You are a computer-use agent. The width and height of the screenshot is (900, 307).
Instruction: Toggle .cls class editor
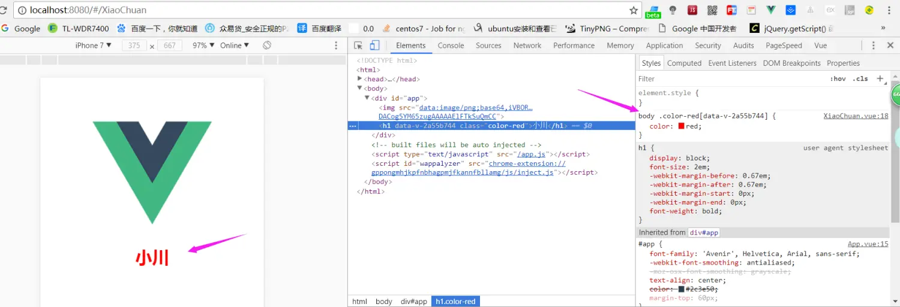pyautogui.click(x=860, y=79)
